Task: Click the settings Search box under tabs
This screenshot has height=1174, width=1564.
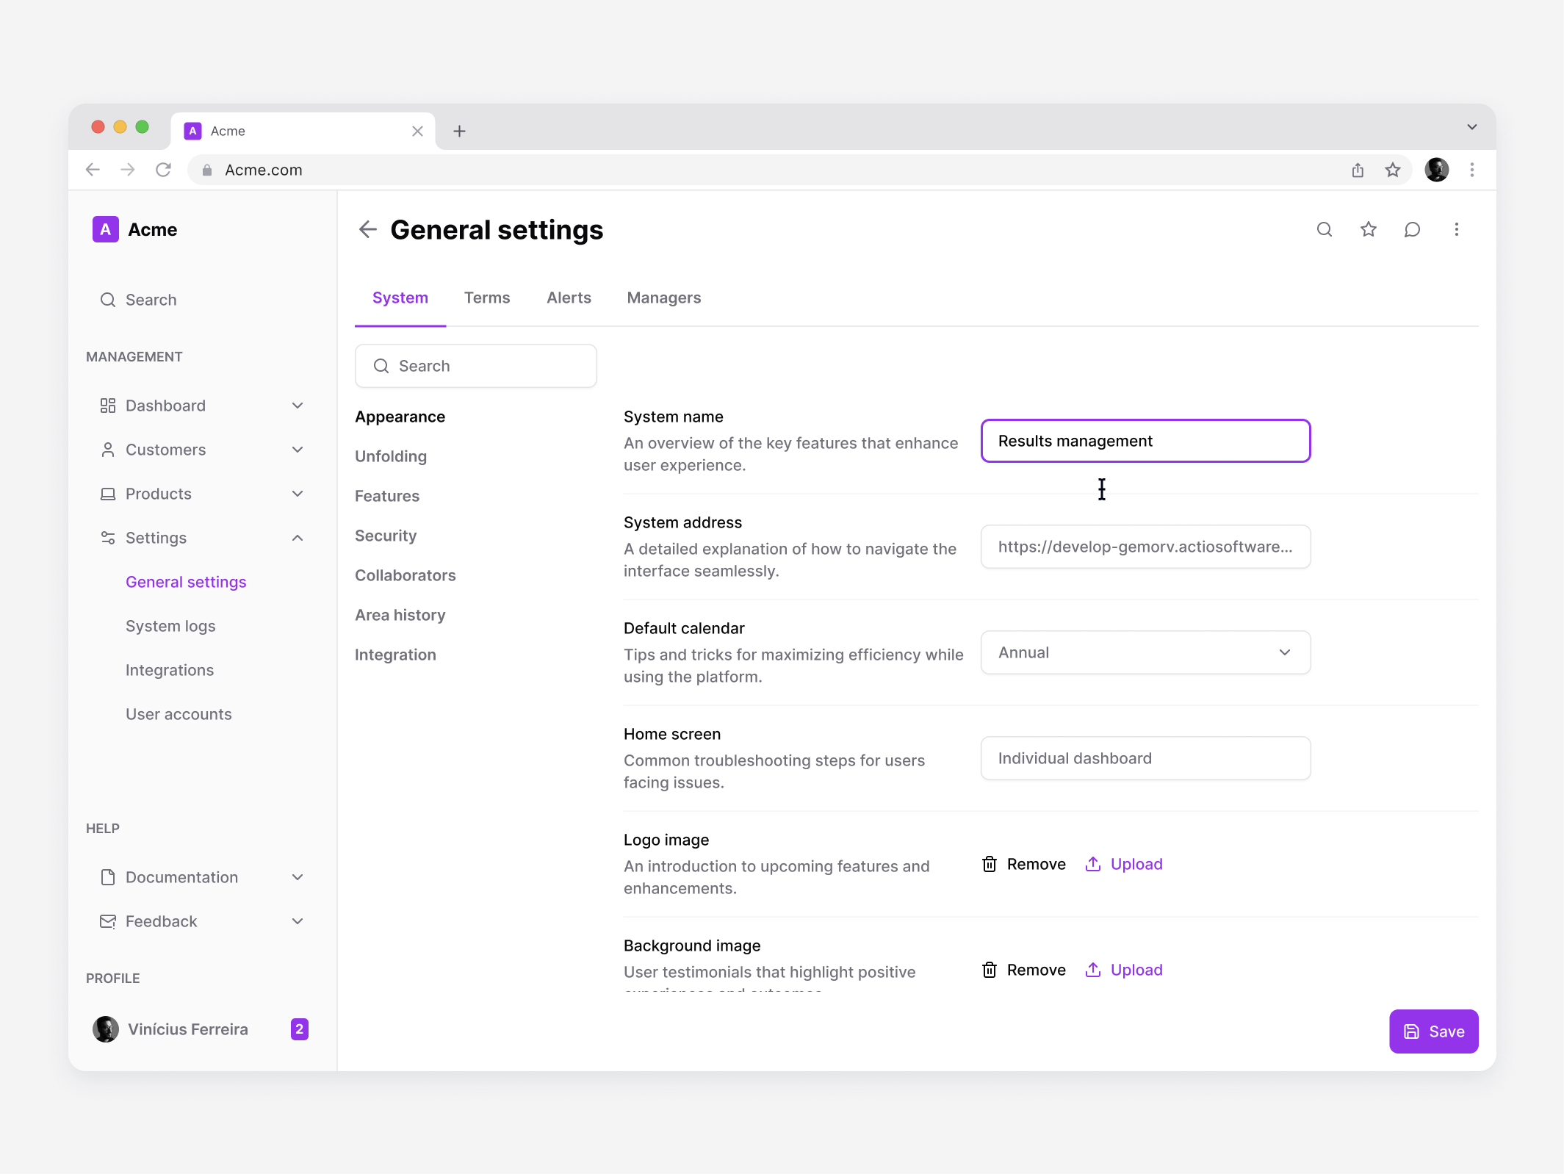Action: [x=476, y=366]
